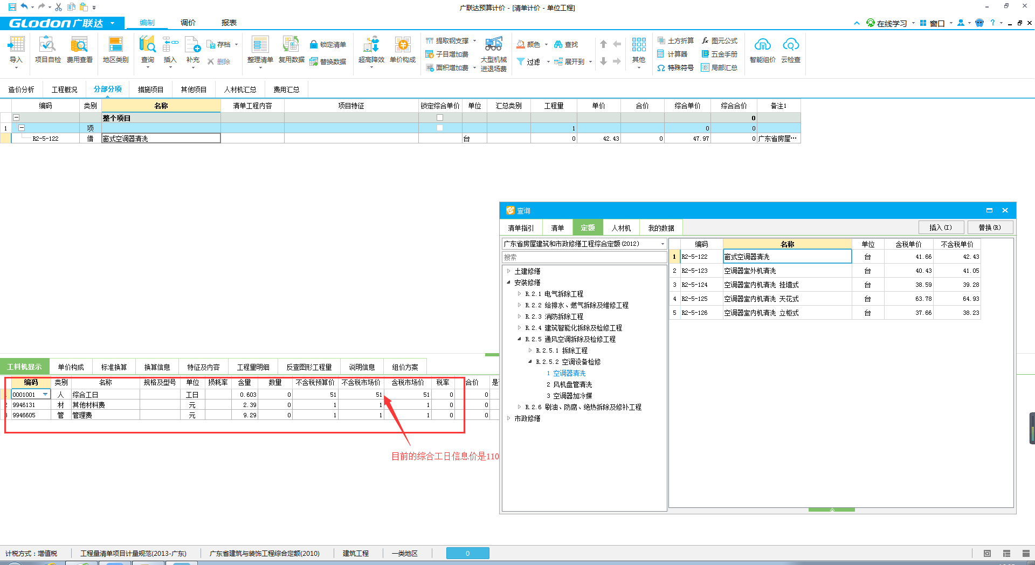Close the 查询 query dialog
This screenshot has width=1035, height=565.
[x=1005, y=210]
